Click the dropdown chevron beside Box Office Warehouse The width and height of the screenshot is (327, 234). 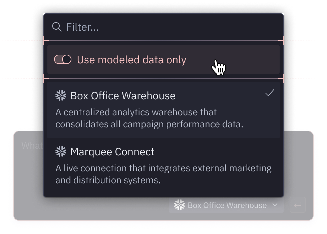click(x=275, y=205)
